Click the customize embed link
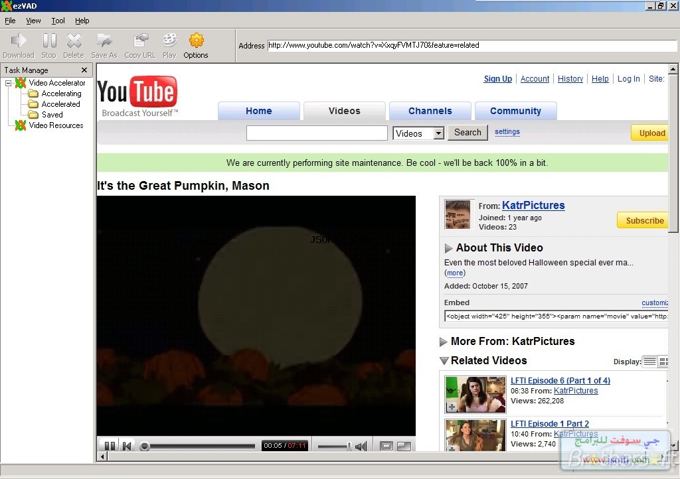This screenshot has width=680, height=479. pos(655,303)
